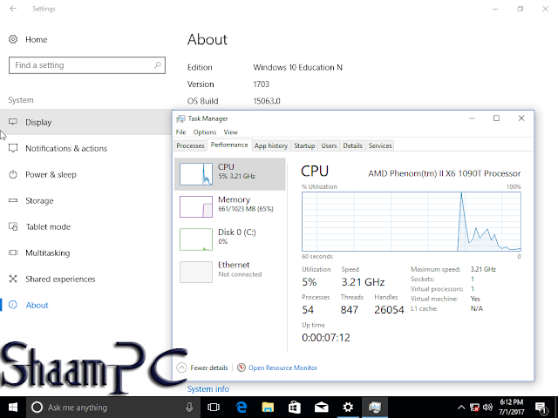
Task: Click the AMD Phenom II X6 processor name
Action: (445, 173)
